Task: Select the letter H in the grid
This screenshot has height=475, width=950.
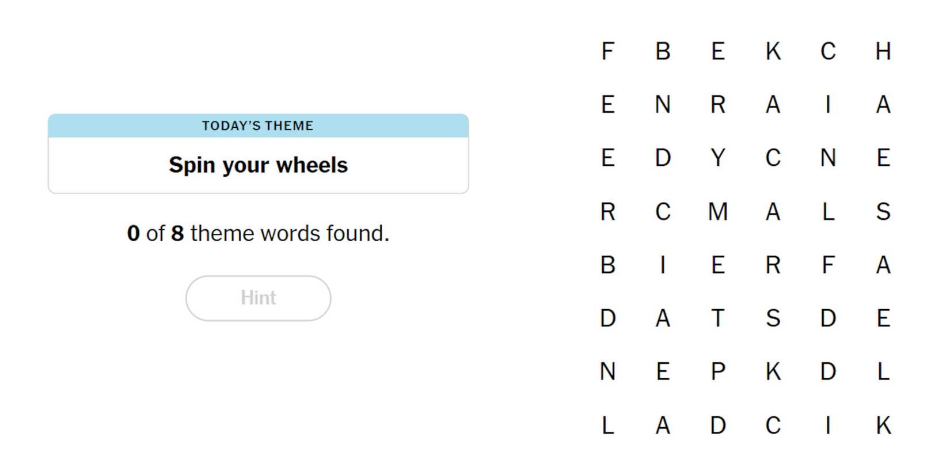Action: coord(883,51)
